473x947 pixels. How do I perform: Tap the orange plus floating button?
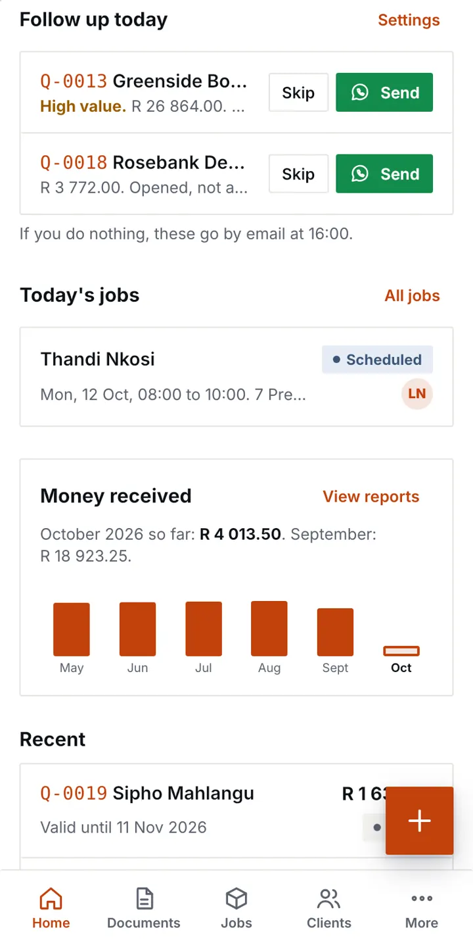[x=419, y=821]
